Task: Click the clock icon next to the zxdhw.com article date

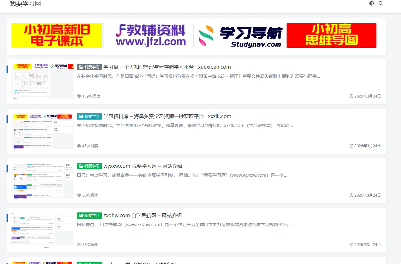Action: (352, 244)
